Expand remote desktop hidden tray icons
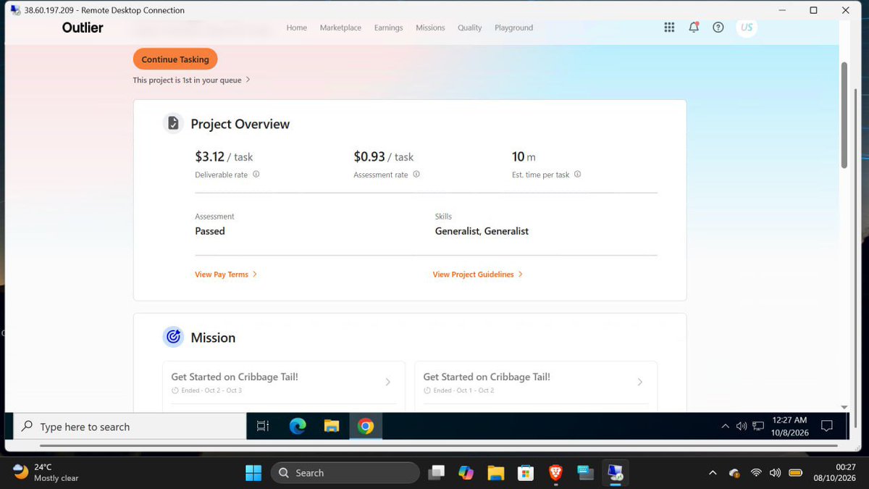Viewport: 869px width, 489px height. (726, 427)
